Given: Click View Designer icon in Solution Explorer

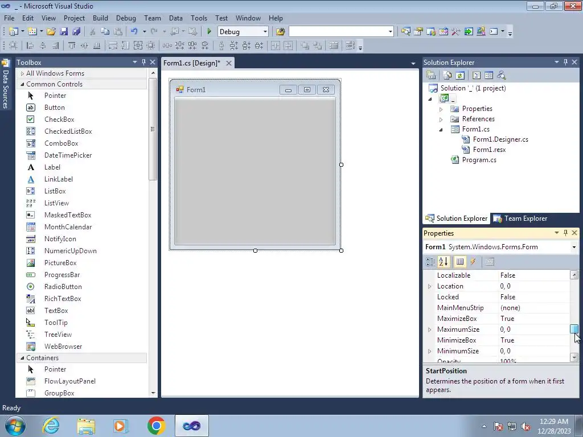Looking at the screenshot, I should pos(488,76).
